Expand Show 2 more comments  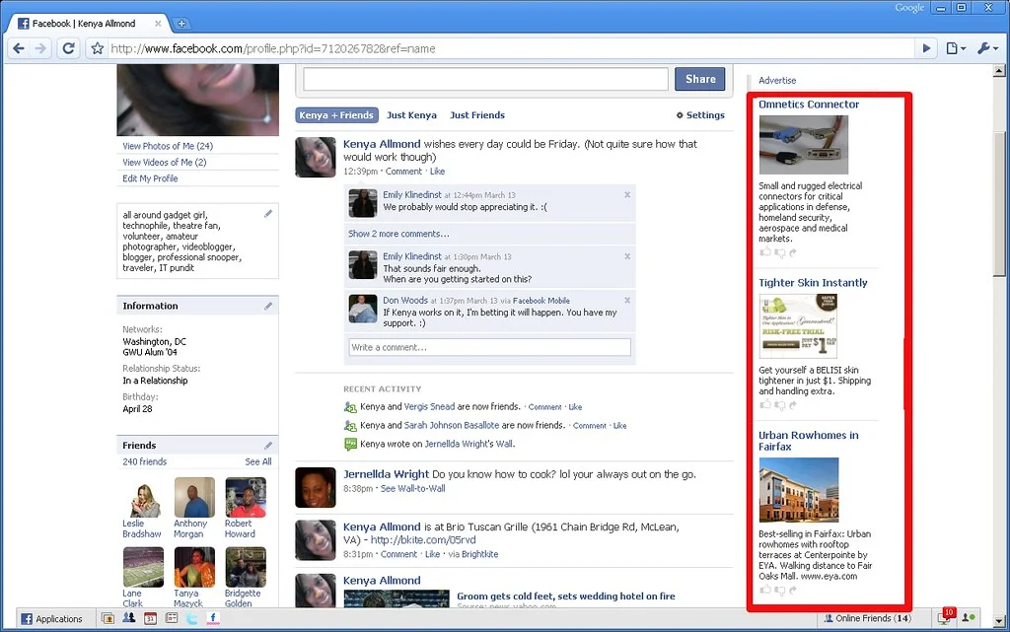coord(398,234)
